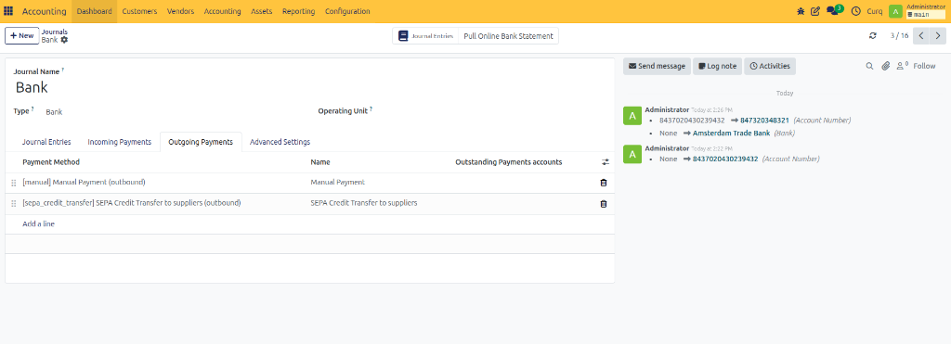951x344 pixels.
Task: Click the debug bug icon
Action: point(801,11)
